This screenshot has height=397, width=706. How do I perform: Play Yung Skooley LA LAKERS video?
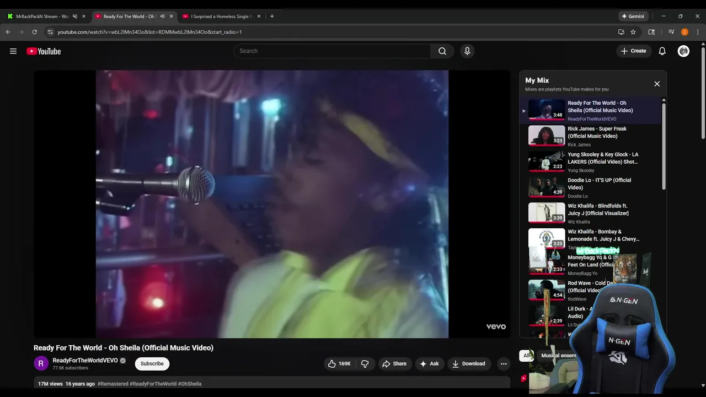(x=590, y=162)
